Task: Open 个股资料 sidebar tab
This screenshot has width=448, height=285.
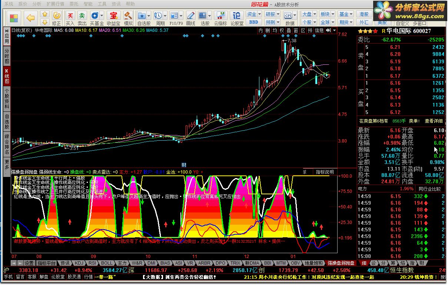Action: tap(7, 98)
